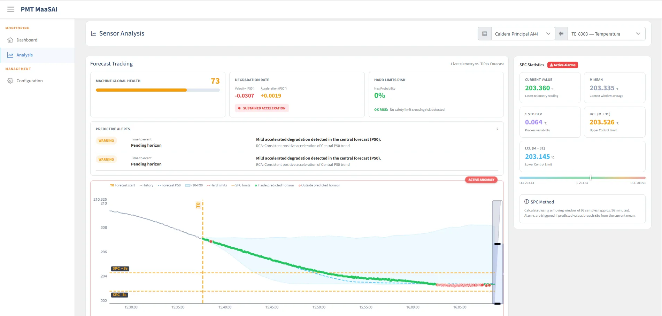662x316 pixels.
Task: Click the sliders icon beside sensor selector
Action: (x=561, y=34)
